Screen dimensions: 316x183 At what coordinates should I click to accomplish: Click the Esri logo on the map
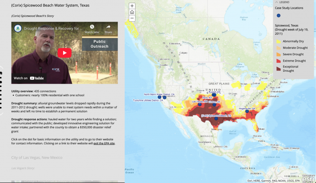(308, 179)
